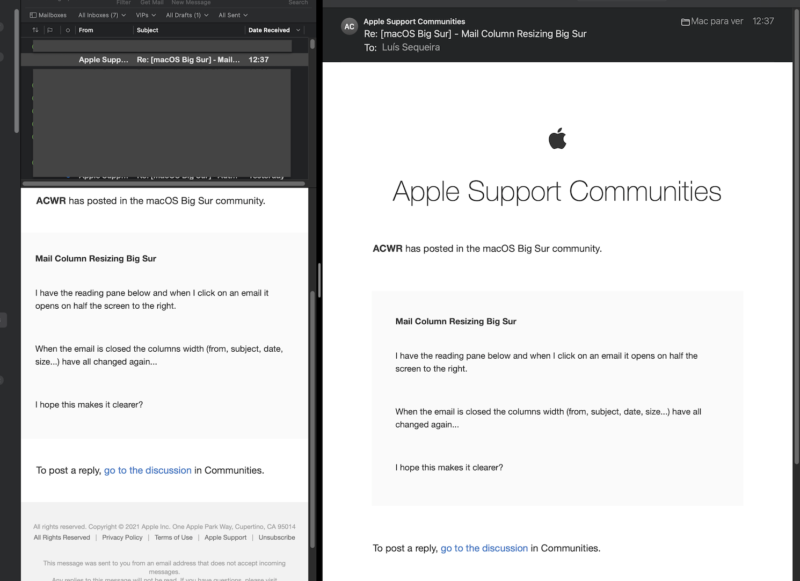Image resolution: width=800 pixels, height=581 pixels.
Task: Sort the message list by Subject column
Action: [x=147, y=30]
